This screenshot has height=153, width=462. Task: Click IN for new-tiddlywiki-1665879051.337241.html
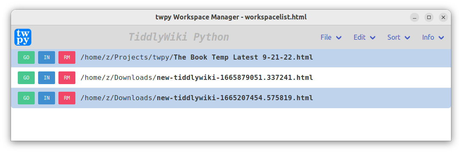pyautogui.click(x=47, y=78)
